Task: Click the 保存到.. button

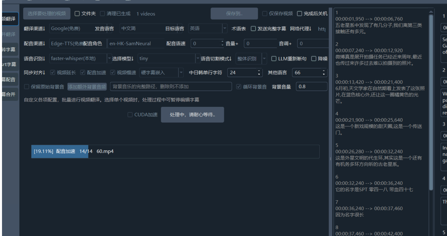Action: pos(234,13)
